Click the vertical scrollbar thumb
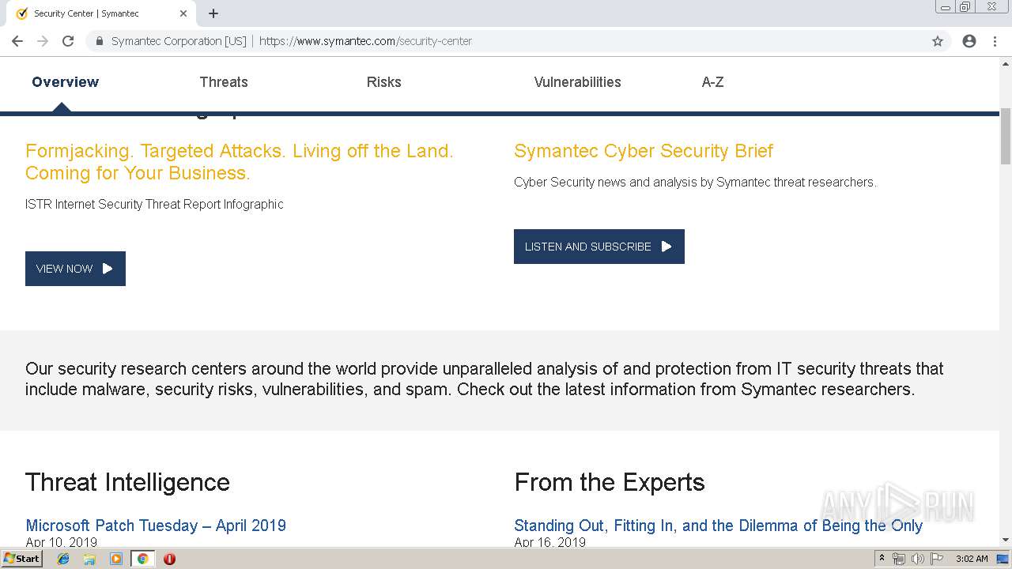This screenshot has width=1012, height=569. pyautogui.click(x=1006, y=136)
